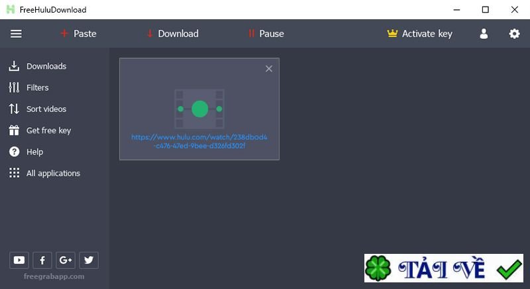Open All applications
Viewport: 530px width, 289px height.
click(x=44, y=173)
